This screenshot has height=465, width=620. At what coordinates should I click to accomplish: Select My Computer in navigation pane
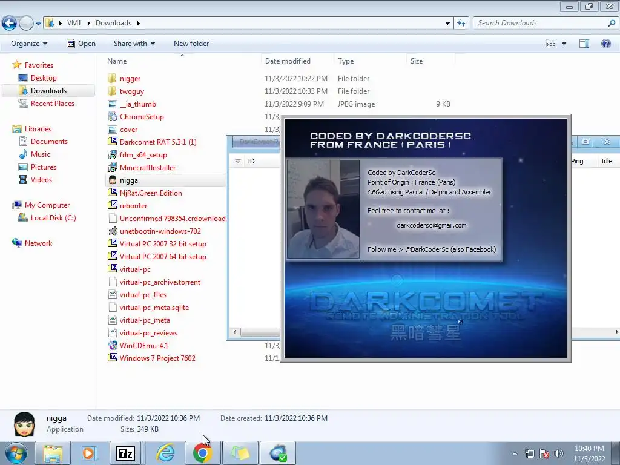(47, 205)
